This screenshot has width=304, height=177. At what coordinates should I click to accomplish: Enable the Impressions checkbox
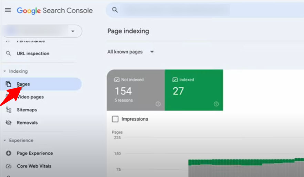point(115,119)
